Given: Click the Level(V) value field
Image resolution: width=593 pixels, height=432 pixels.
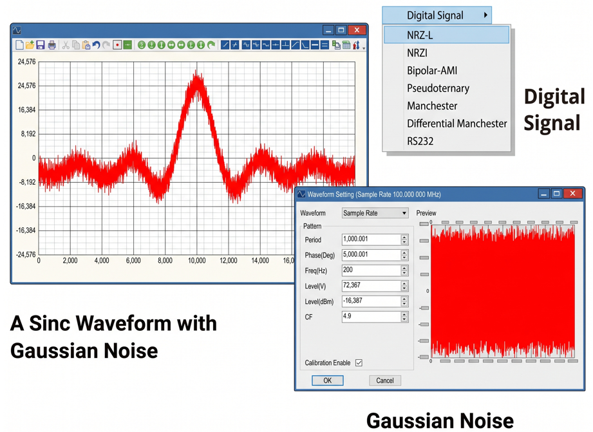Looking at the screenshot, I should (372, 286).
